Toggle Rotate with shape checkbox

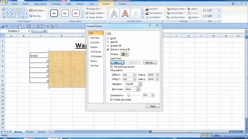(112, 100)
